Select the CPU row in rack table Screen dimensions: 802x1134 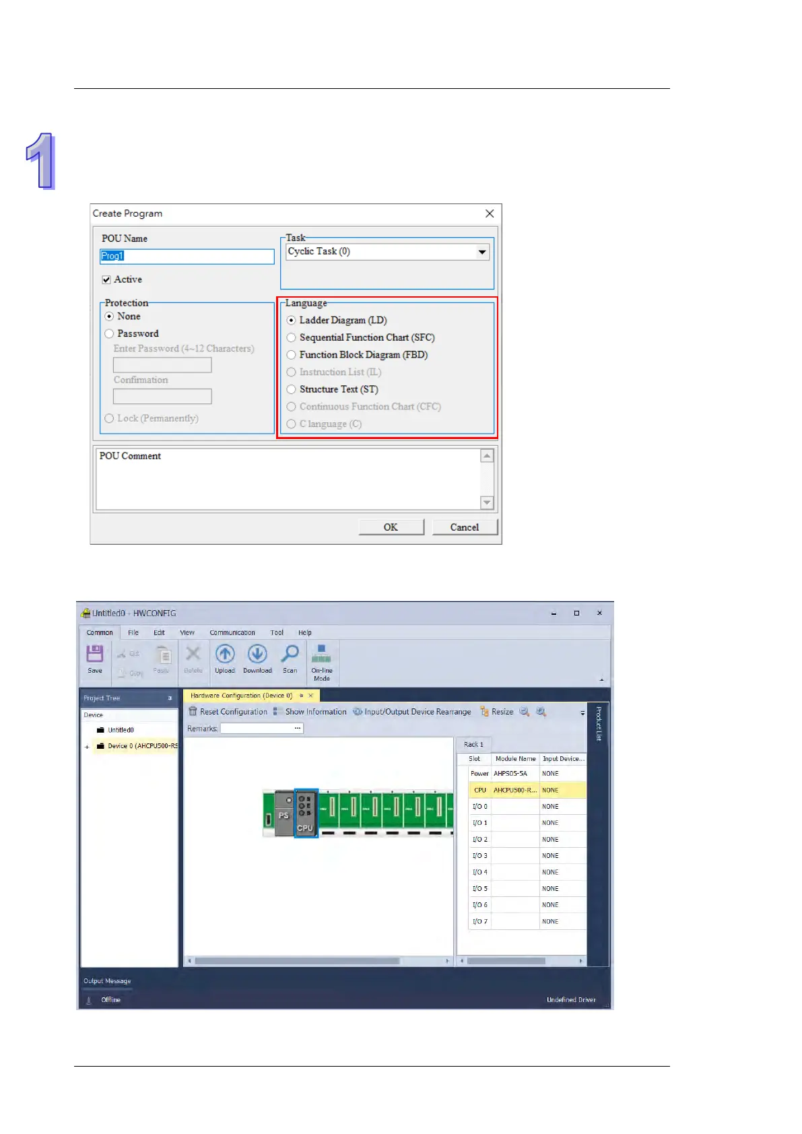pos(527,790)
